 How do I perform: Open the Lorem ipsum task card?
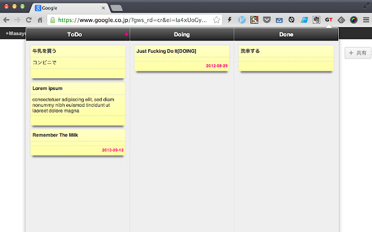click(x=78, y=104)
